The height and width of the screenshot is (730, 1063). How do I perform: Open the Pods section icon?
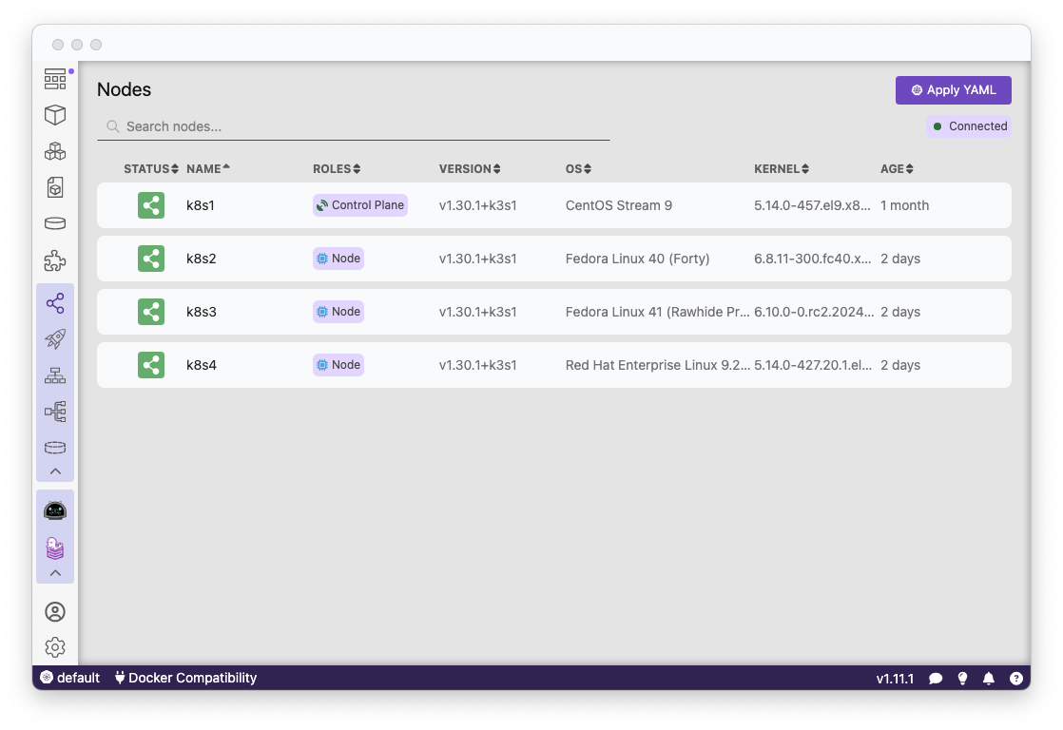[x=55, y=150]
